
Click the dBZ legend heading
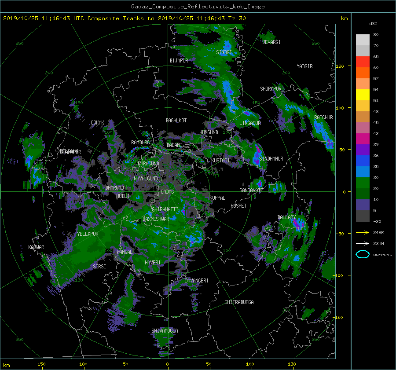[373, 24]
